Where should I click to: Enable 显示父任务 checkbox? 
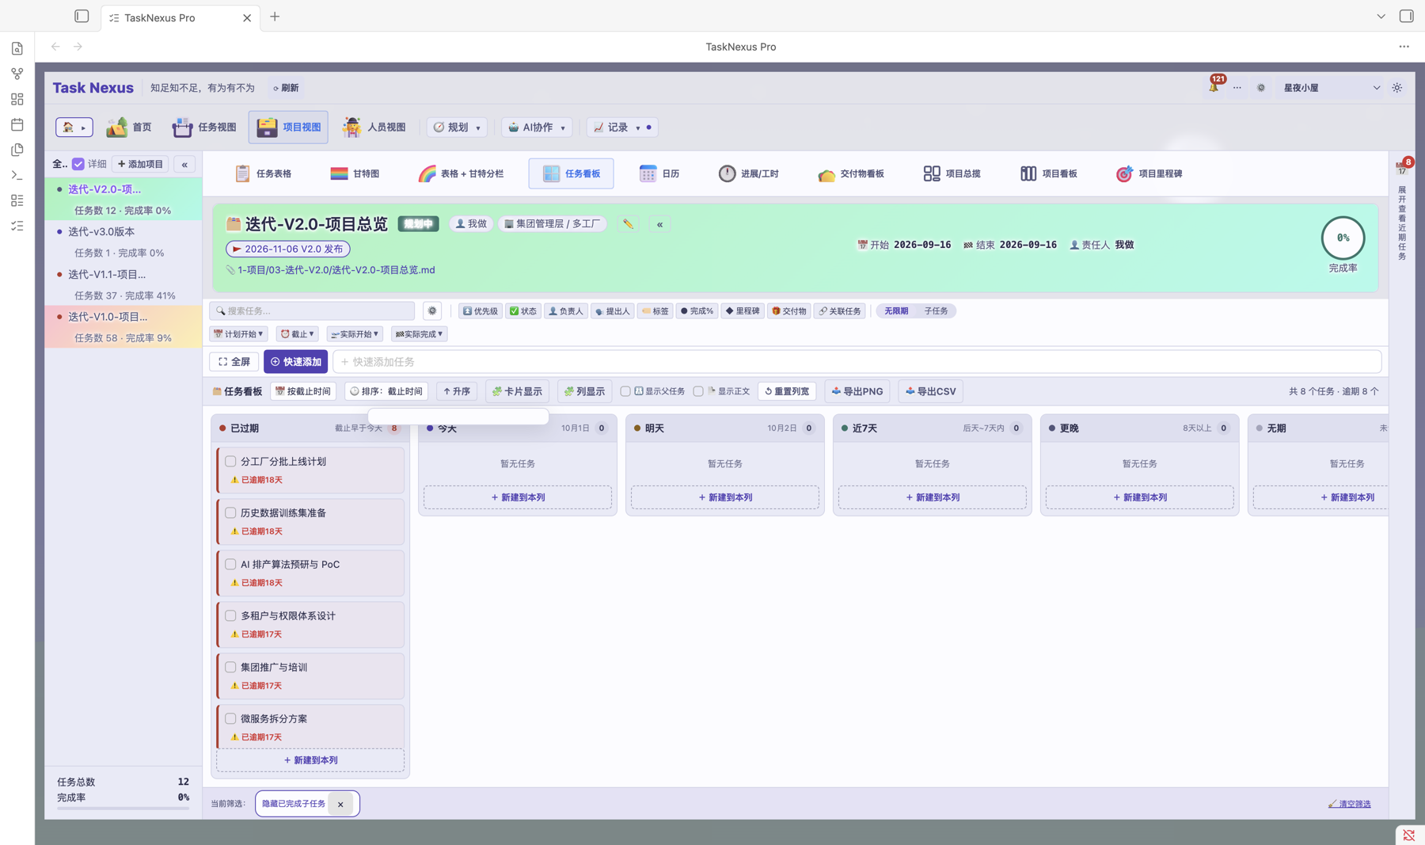(x=625, y=391)
